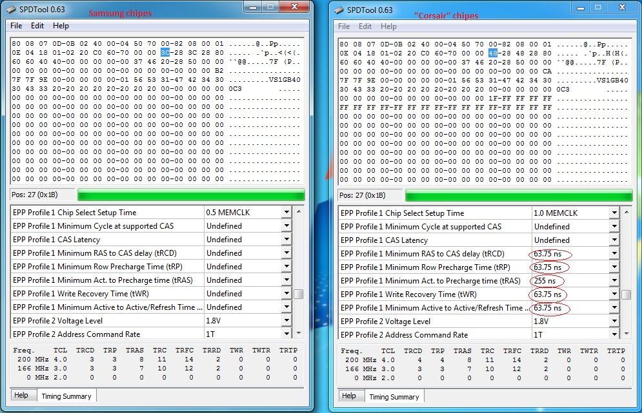Click TRCD column header in right timing table
642x413 pixels.
click(x=413, y=351)
